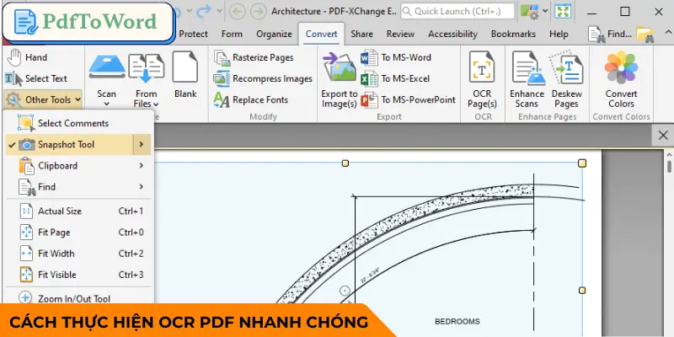Expand the Snapshot Tool submenu arrow
The width and height of the screenshot is (674, 337).
coord(142,144)
